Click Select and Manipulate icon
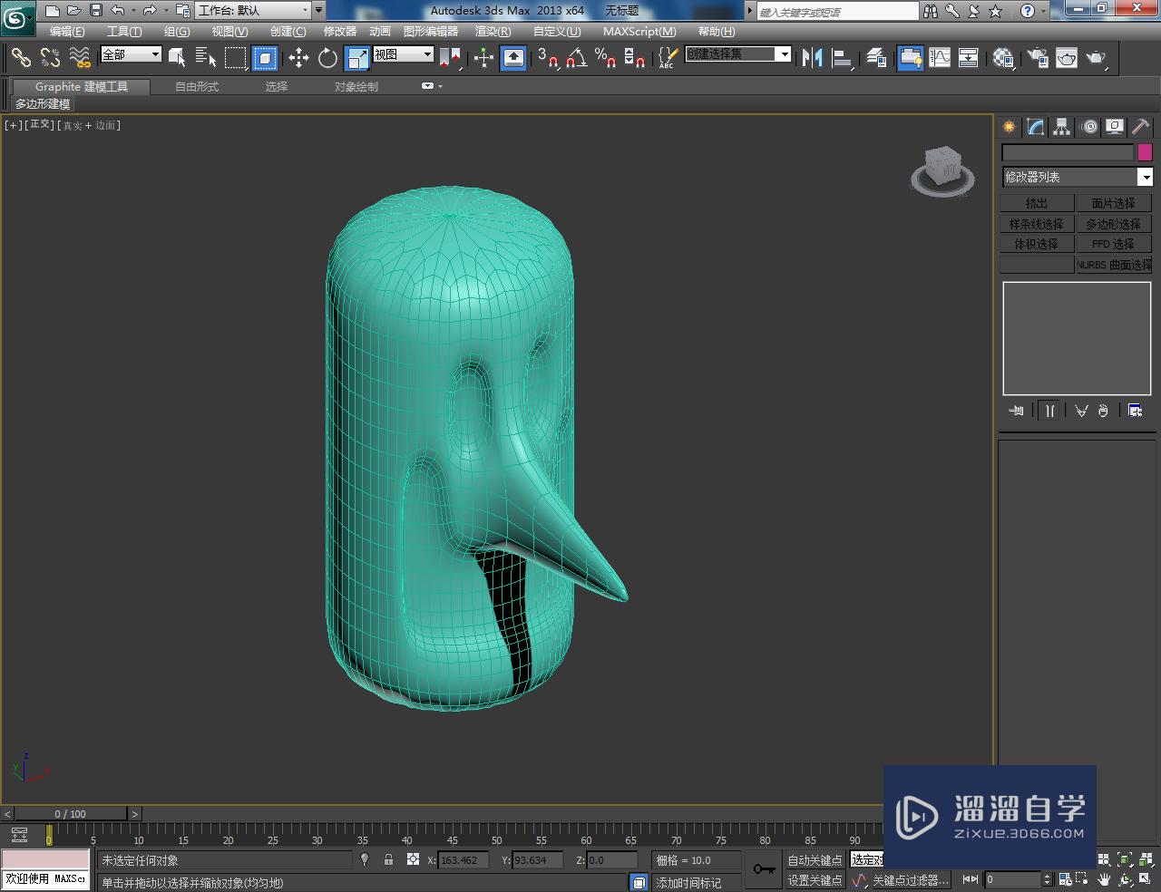Screen dimensions: 1161x892 click(483, 58)
